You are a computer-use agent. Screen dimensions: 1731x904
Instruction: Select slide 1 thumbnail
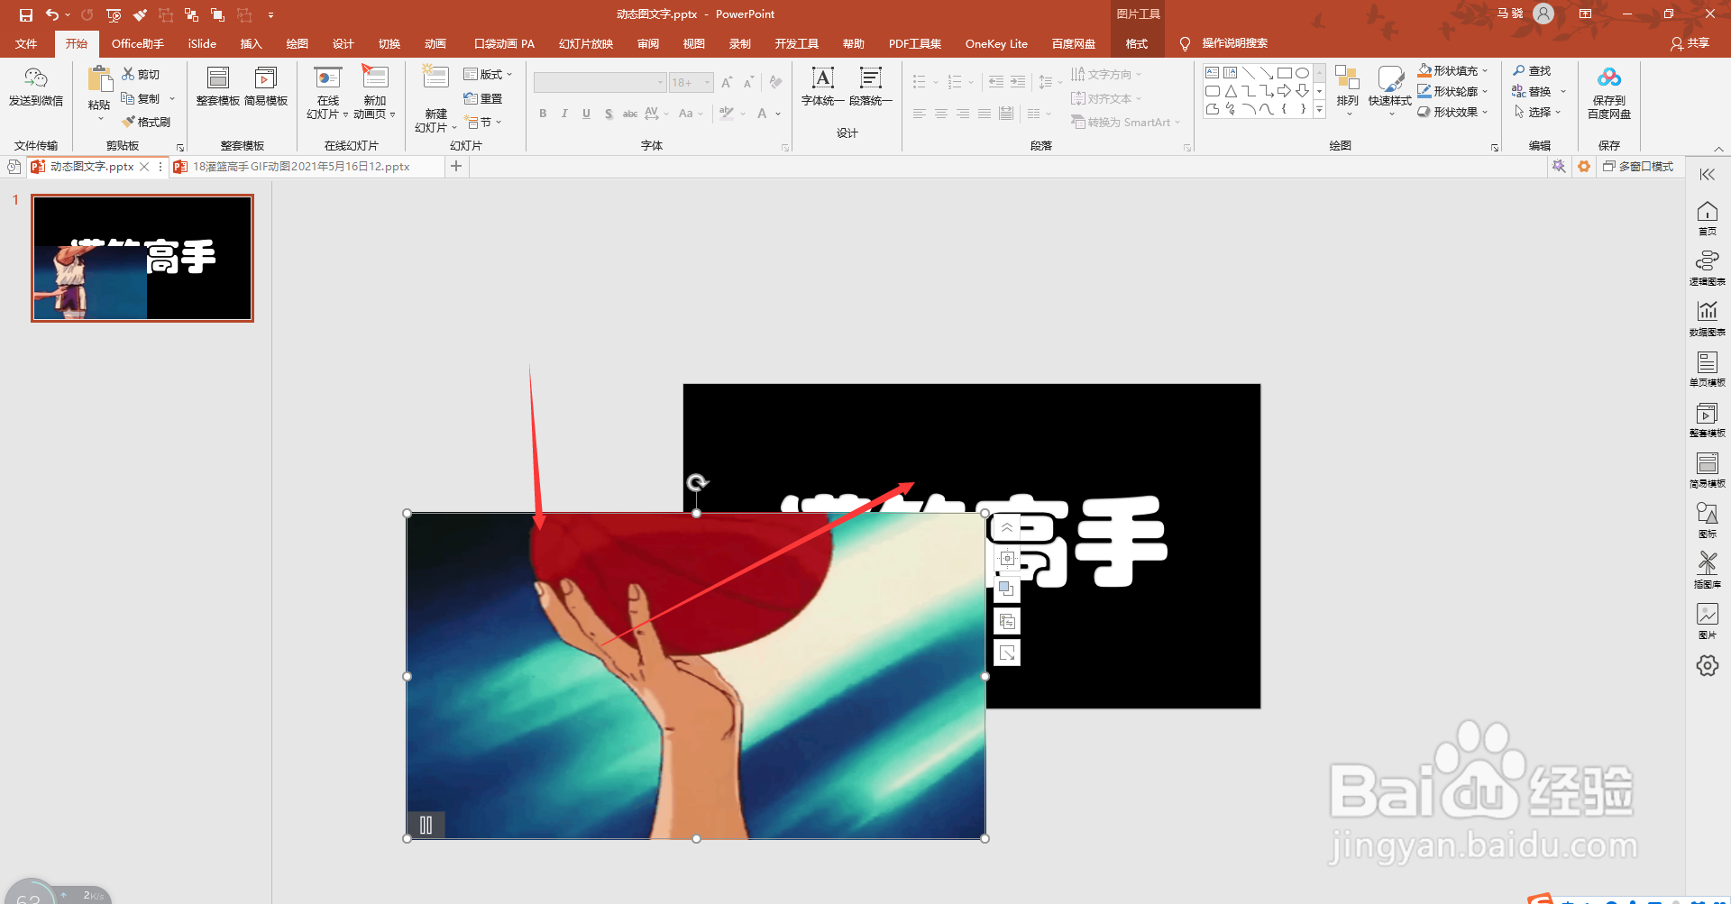(x=142, y=258)
